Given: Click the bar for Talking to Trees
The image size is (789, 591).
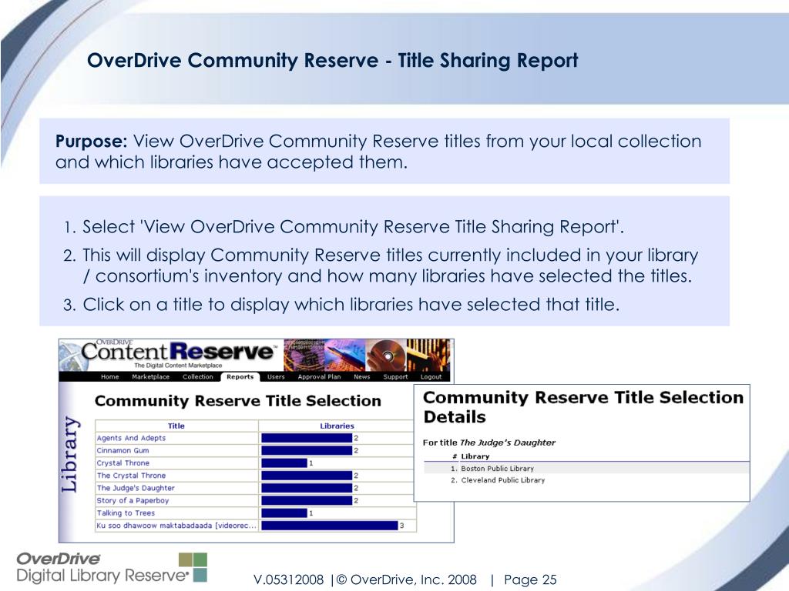Looking at the screenshot, I should pyautogui.click(x=284, y=513).
